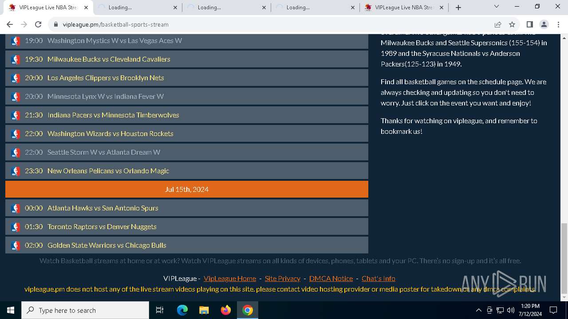
Task: Click Chrome icon in the taskbar
Action: coord(248,310)
